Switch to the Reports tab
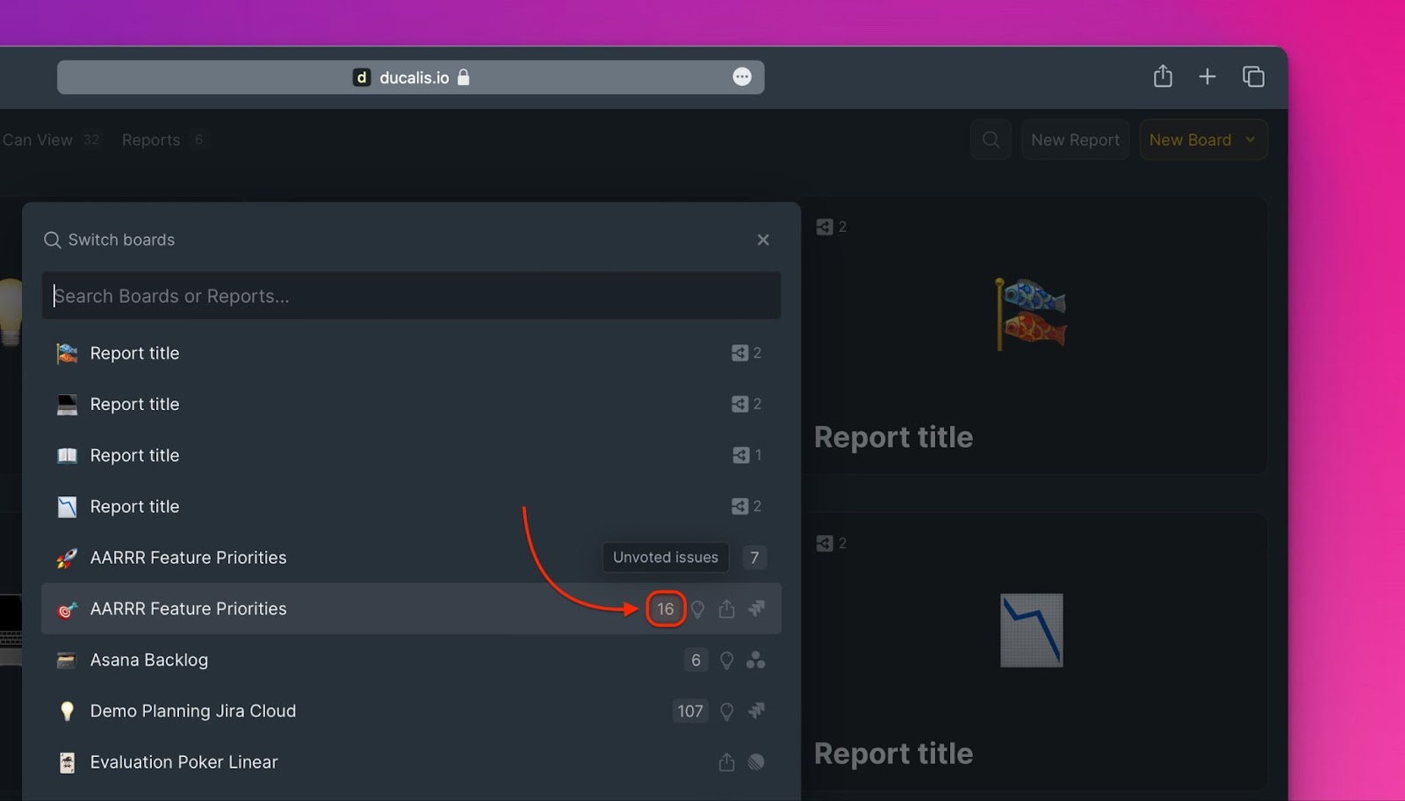 pyautogui.click(x=151, y=140)
